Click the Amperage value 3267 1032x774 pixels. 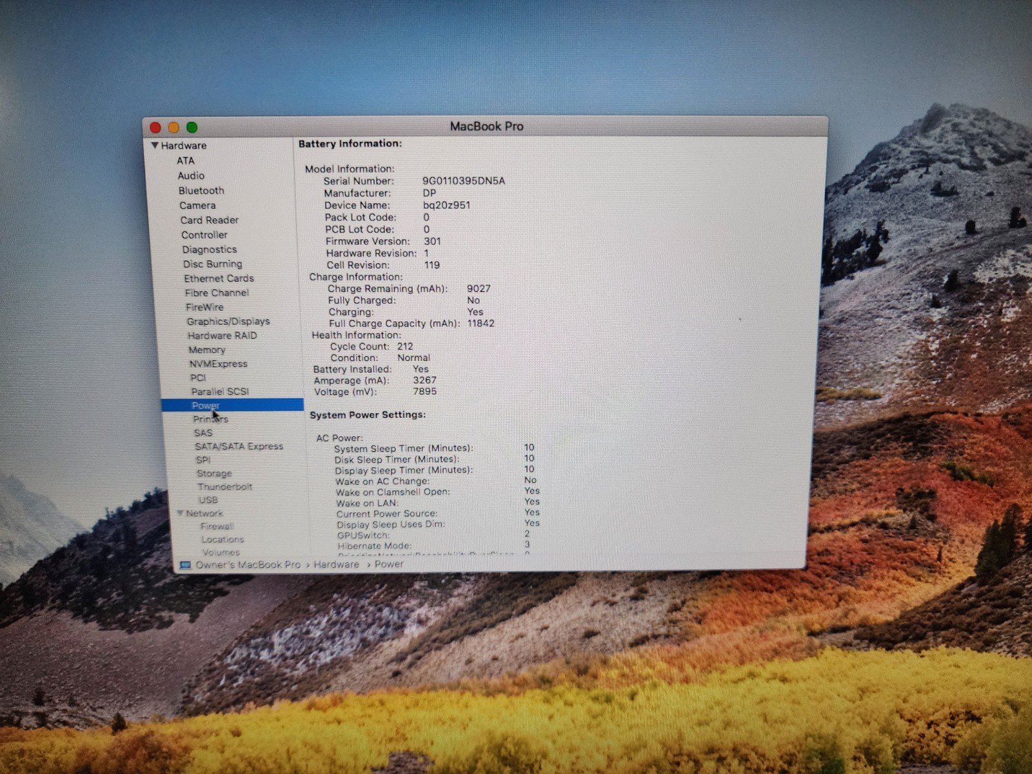click(x=425, y=381)
